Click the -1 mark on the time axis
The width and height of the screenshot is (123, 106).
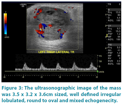tap(78, 77)
